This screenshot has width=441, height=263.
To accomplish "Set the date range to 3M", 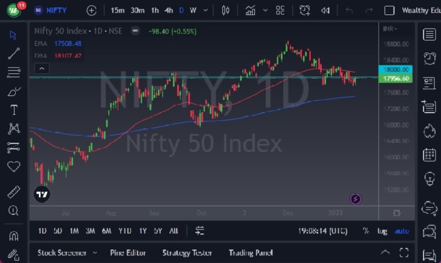I will click(90, 231).
